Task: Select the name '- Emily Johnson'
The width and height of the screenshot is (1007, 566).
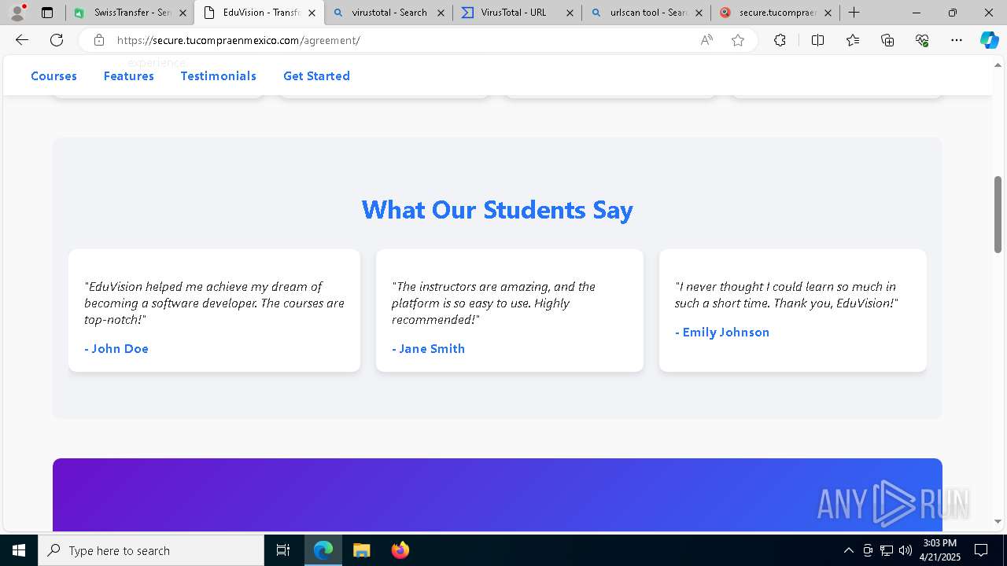Action: [722, 332]
